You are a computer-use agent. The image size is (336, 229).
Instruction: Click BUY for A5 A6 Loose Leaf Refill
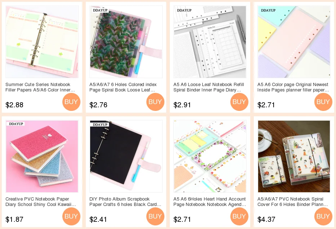click(239, 102)
